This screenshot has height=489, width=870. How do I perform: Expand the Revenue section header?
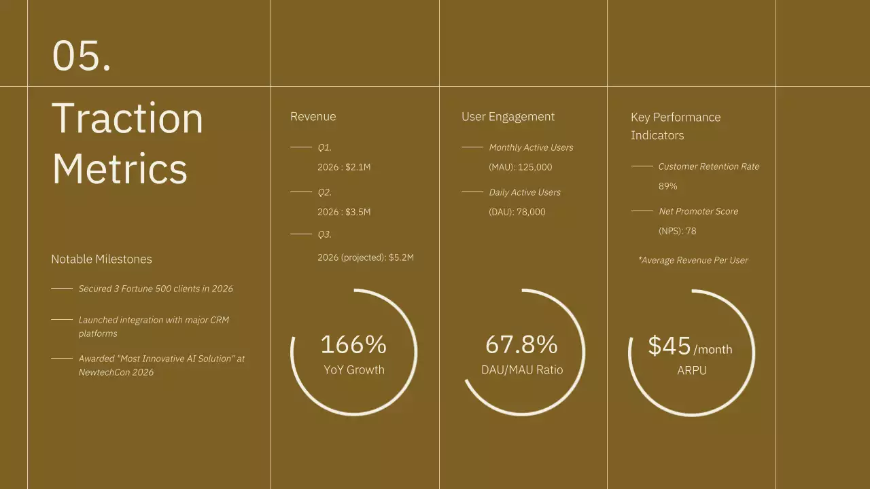tap(313, 116)
